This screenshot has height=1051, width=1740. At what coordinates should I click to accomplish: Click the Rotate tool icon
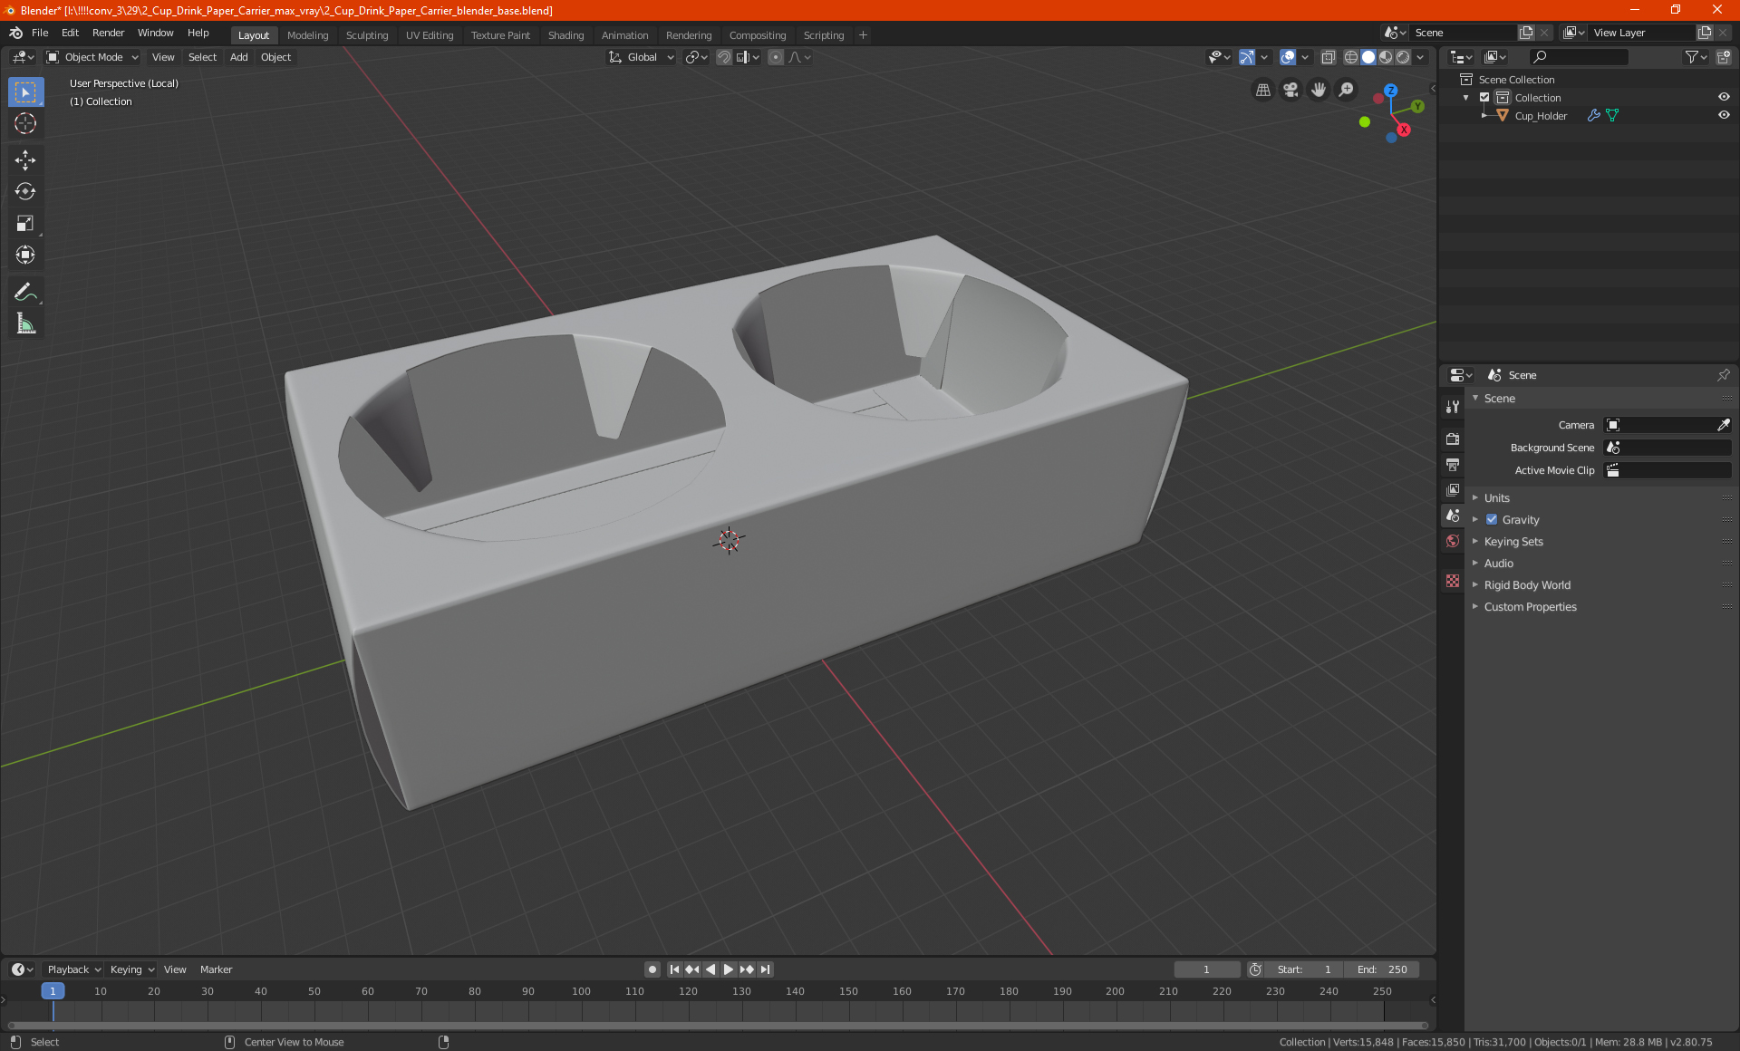[x=24, y=188]
